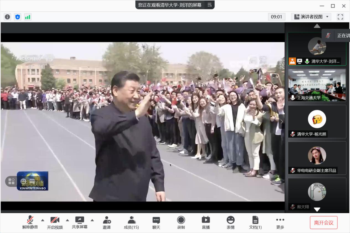Unmute the microphone with 解除静音
350x233 pixels.
pos(30,223)
